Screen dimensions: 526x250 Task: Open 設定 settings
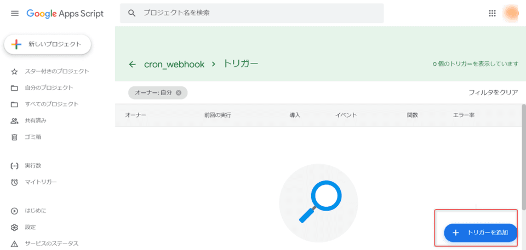30,227
